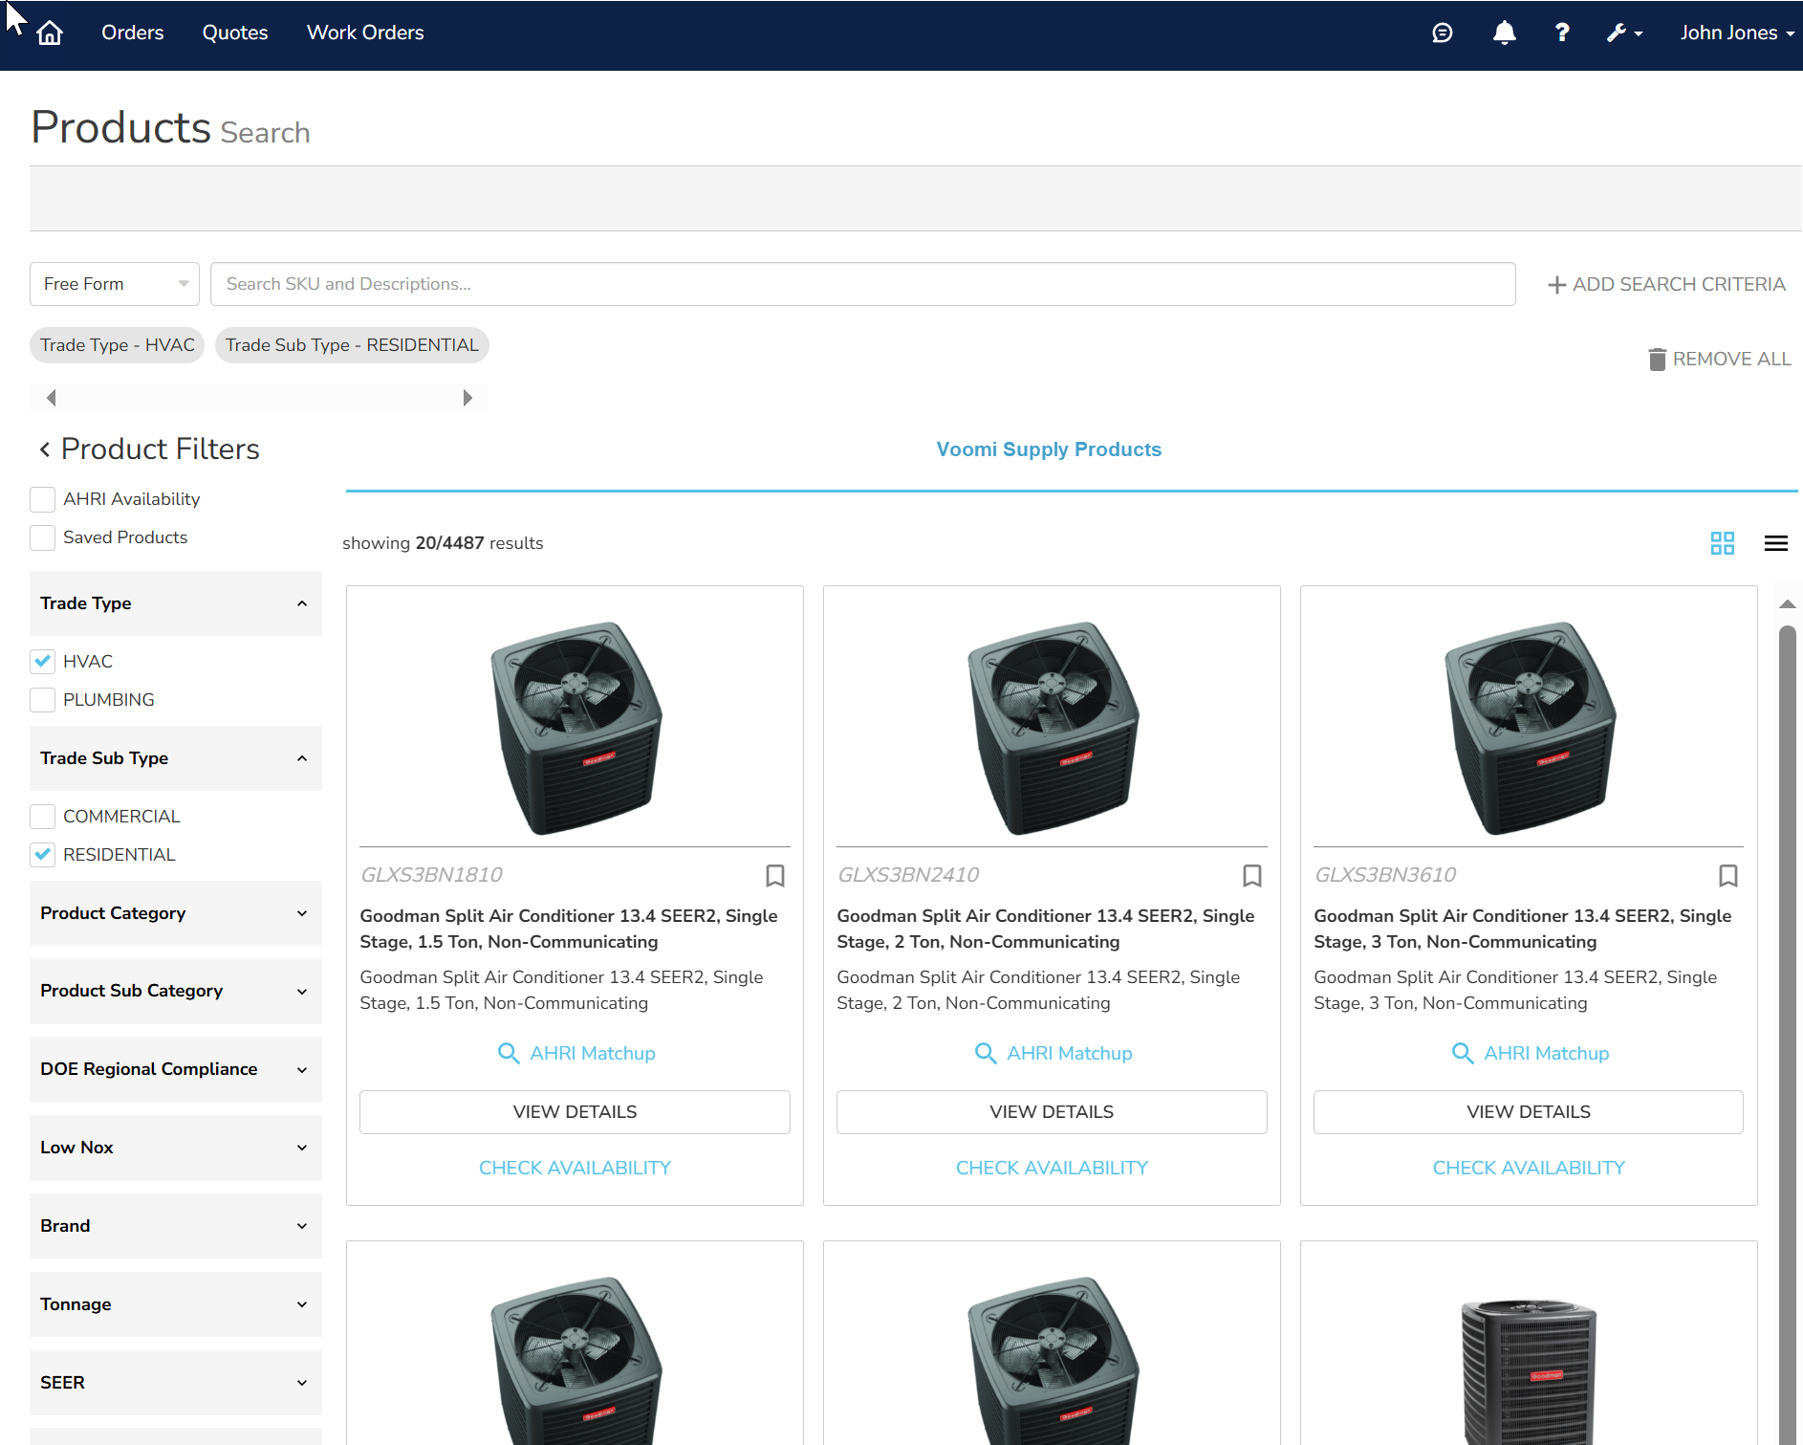Open the Orders menu
1803x1445 pixels.
click(133, 33)
